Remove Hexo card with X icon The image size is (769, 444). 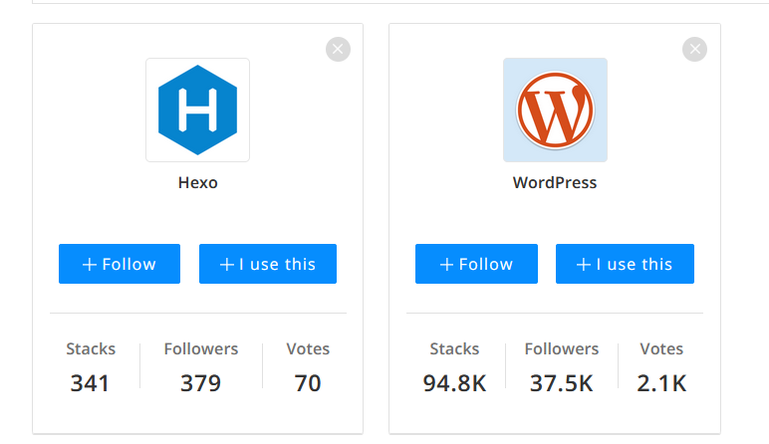pyautogui.click(x=338, y=49)
